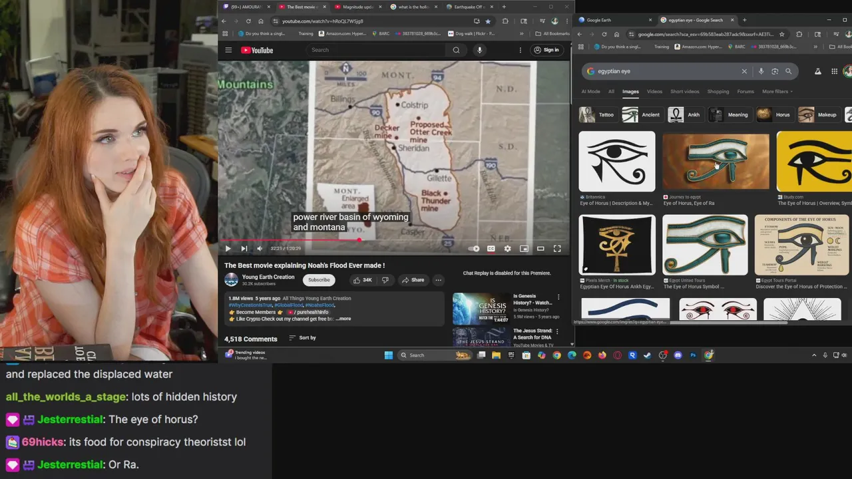Image resolution: width=852 pixels, height=479 pixels.
Task: Select the Videos search tab
Action: [654, 92]
